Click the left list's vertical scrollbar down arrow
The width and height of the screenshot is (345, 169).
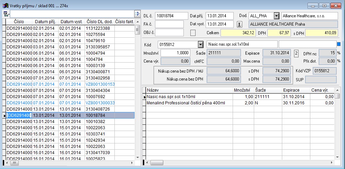tap(137, 157)
